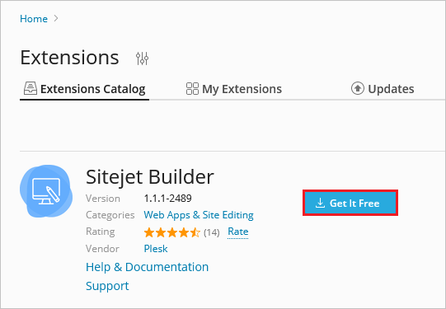Click the download icon in Get It Free
The height and width of the screenshot is (309, 446).
pos(320,203)
